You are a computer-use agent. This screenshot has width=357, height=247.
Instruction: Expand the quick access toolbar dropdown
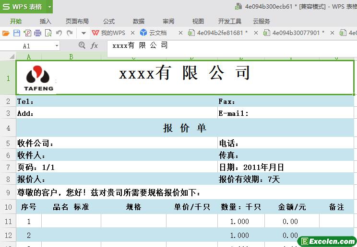[x=83, y=33]
